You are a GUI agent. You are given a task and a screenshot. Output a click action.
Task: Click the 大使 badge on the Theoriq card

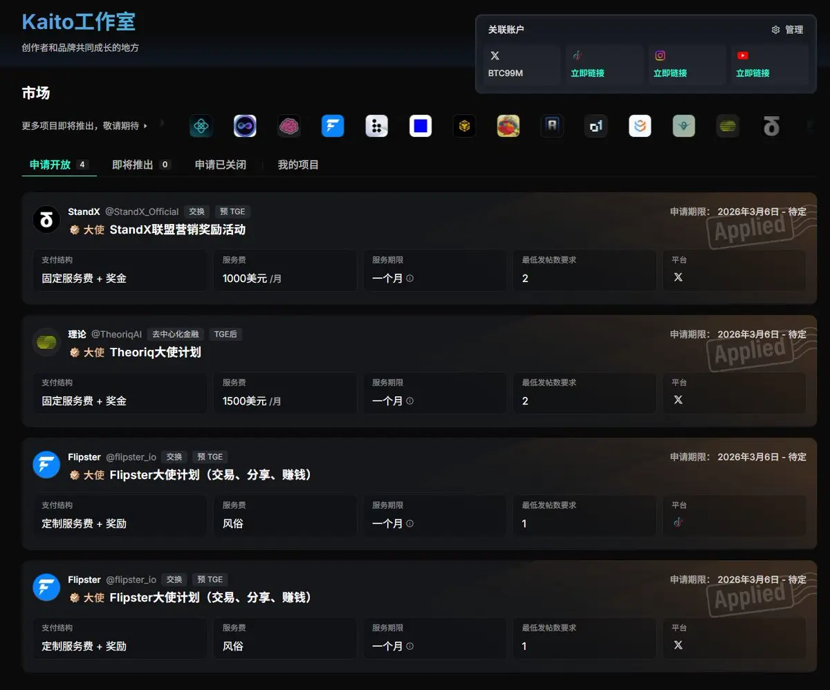pos(87,352)
